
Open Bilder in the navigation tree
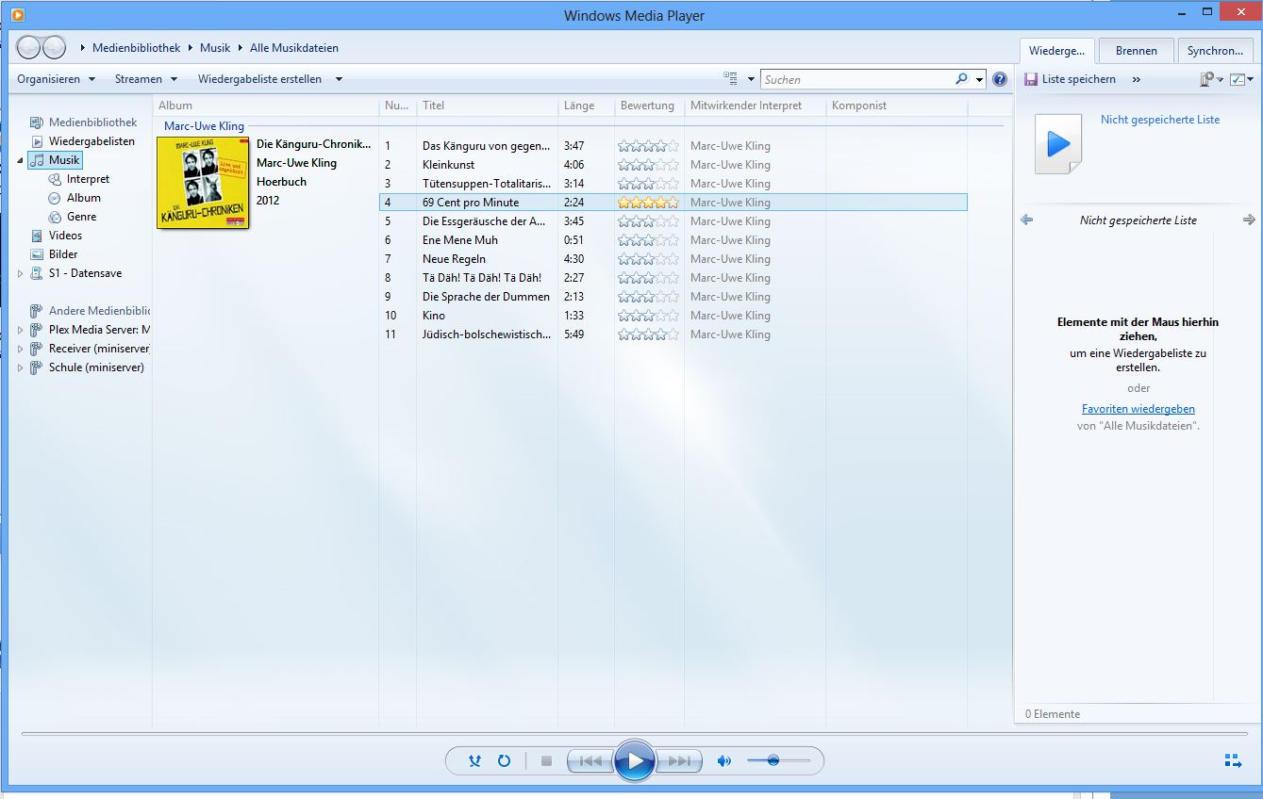[x=63, y=254]
